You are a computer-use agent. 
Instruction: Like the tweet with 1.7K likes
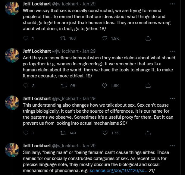[x=105, y=133]
